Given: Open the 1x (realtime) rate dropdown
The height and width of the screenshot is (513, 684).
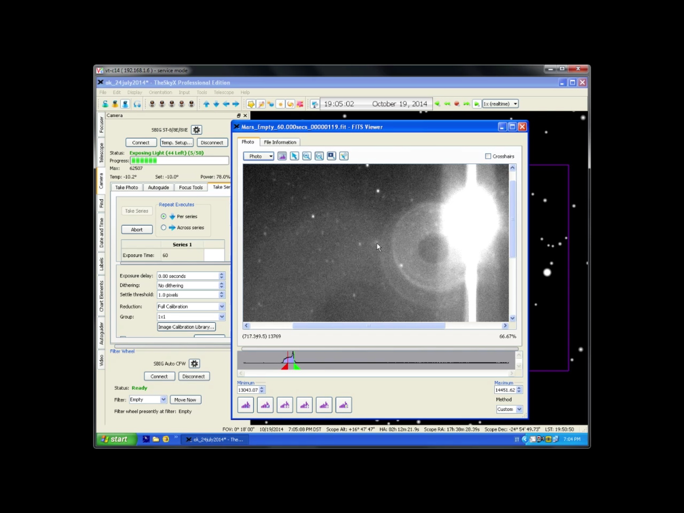Looking at the screenshot, I should [515, 104].
